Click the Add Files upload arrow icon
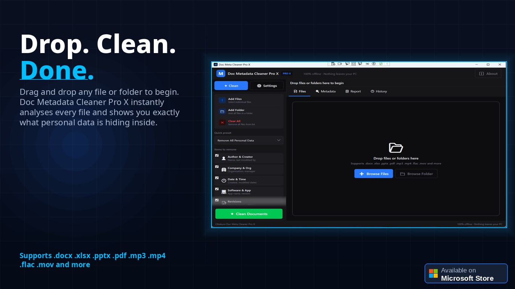 pyautogui.click(x=222, y=100)
